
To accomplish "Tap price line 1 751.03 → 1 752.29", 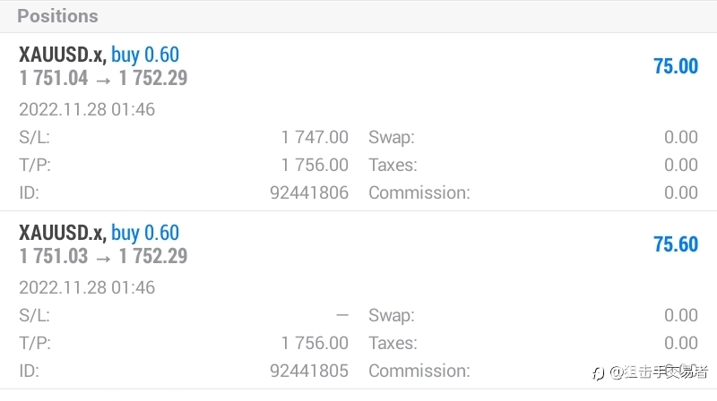I will pyautogui.click(x=103, y=256).
